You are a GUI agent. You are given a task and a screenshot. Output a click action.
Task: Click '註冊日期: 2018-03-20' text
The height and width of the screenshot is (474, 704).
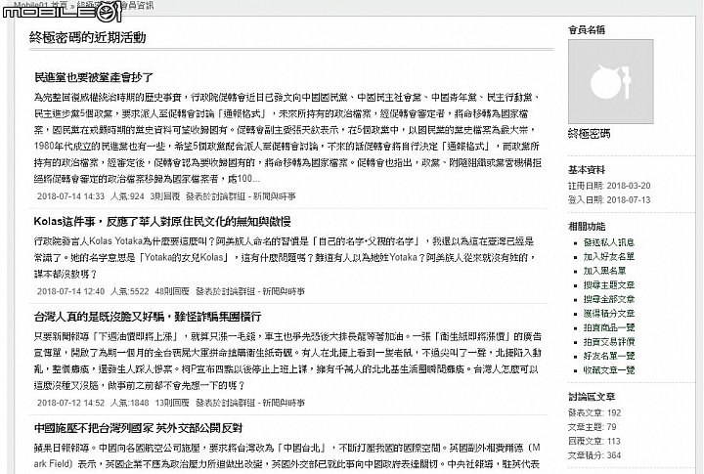609,186
